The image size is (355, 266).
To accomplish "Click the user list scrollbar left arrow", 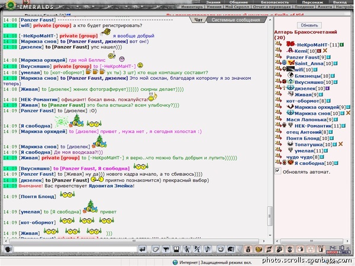I will [x=277, y=241].
